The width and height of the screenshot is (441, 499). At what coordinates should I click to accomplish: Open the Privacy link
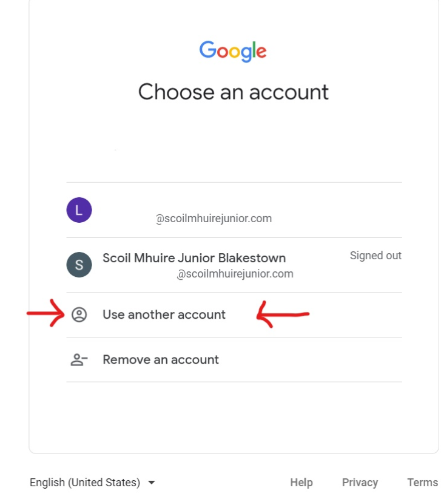360,483
